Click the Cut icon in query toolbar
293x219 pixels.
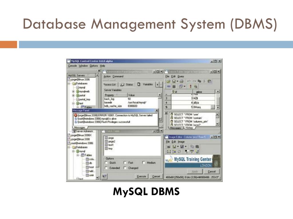pos(204,81)
